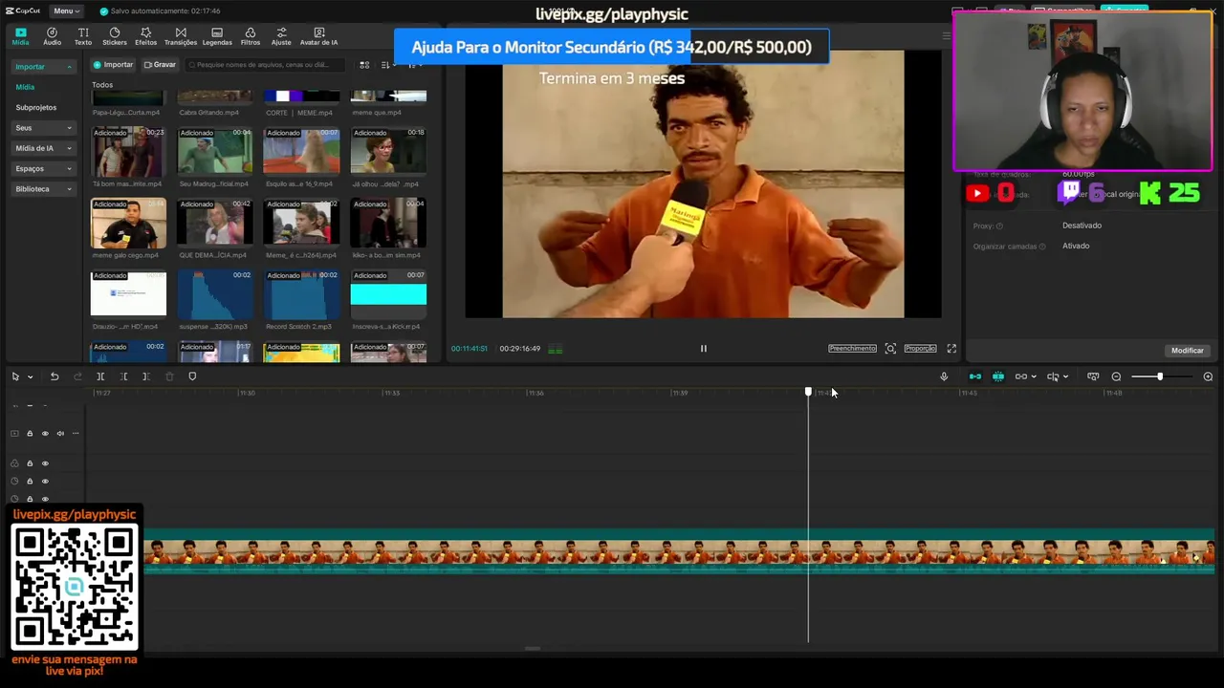
Task: Adjust the timeline zoom slider
Action: [1160, 376]
